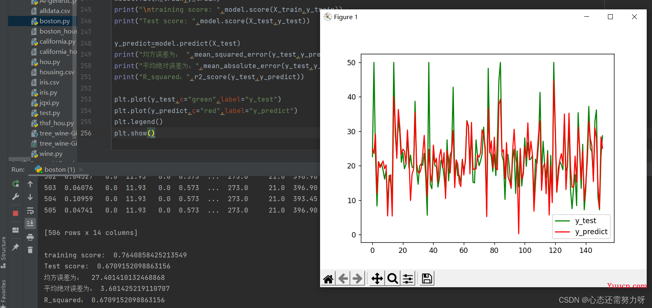Click the green y_test line sample in the legend
The height and width of the screenshot is (308, 652).
562,221
